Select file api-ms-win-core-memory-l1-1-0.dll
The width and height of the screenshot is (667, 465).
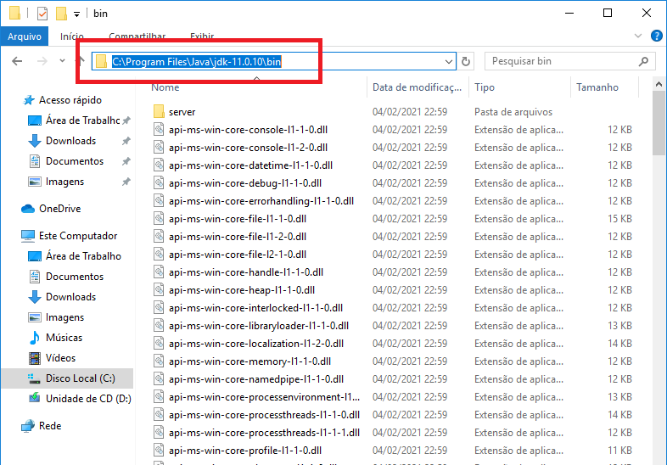tap(249, 361)
